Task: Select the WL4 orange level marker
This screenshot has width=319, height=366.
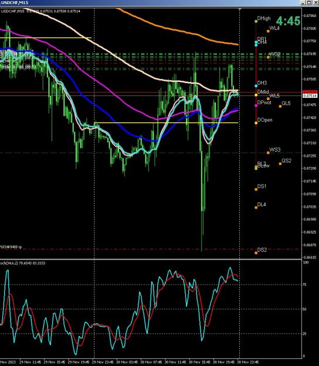Action: 268,31
